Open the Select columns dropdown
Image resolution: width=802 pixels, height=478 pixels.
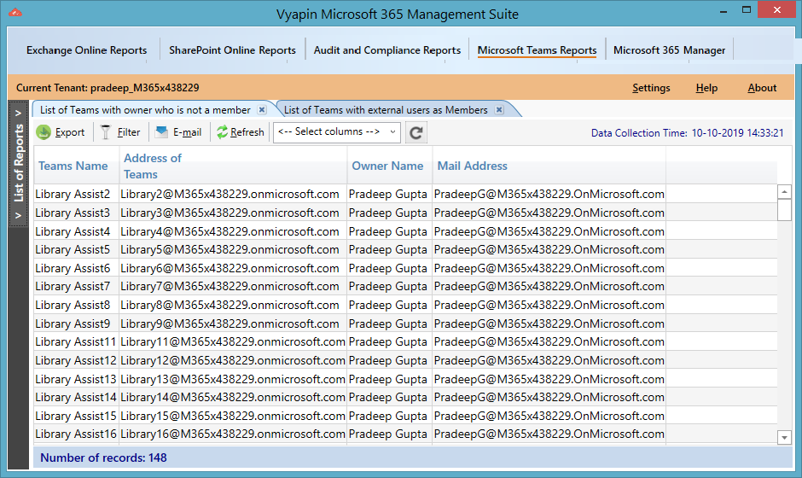pos(336,132)
